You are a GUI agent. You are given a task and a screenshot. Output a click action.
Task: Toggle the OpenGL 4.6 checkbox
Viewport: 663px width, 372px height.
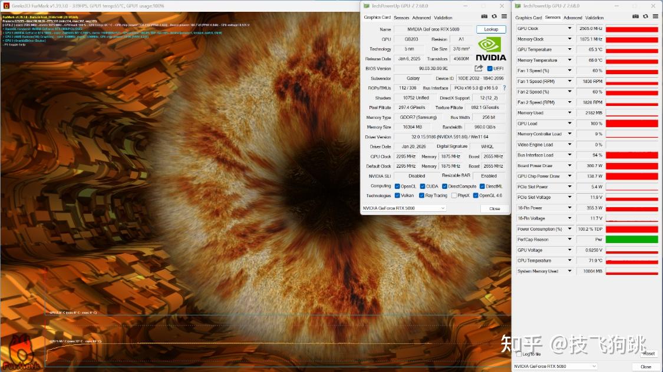tap(476, 195)
